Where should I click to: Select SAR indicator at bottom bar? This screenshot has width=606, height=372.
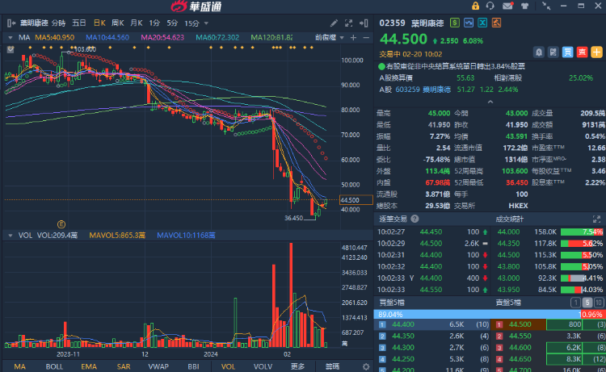[x=124, y=366]
